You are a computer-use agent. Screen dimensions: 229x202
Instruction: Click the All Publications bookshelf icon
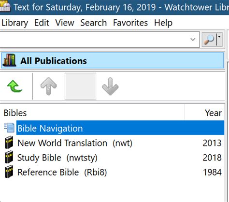(10, 60)
